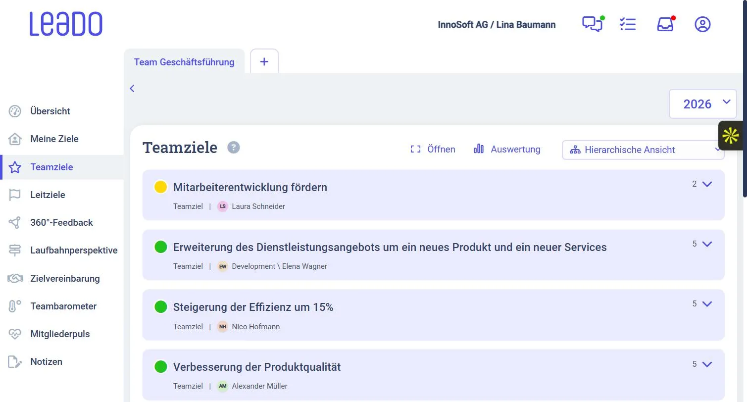
Task: Open goal Verbesserung der Produktqualität title
Action: (257, 367)
